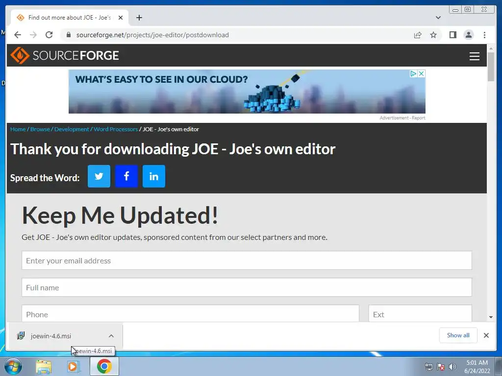Open the SourceForge hamburger menu

coord(474,56)
